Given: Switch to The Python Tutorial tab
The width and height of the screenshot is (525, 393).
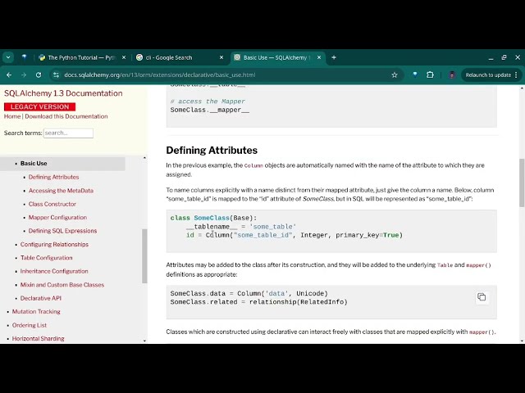Looking at the screenshot, I should 82,57.
